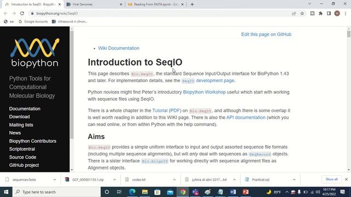
Task: Open the Chrome profile avatar
Action: (337, 13)
